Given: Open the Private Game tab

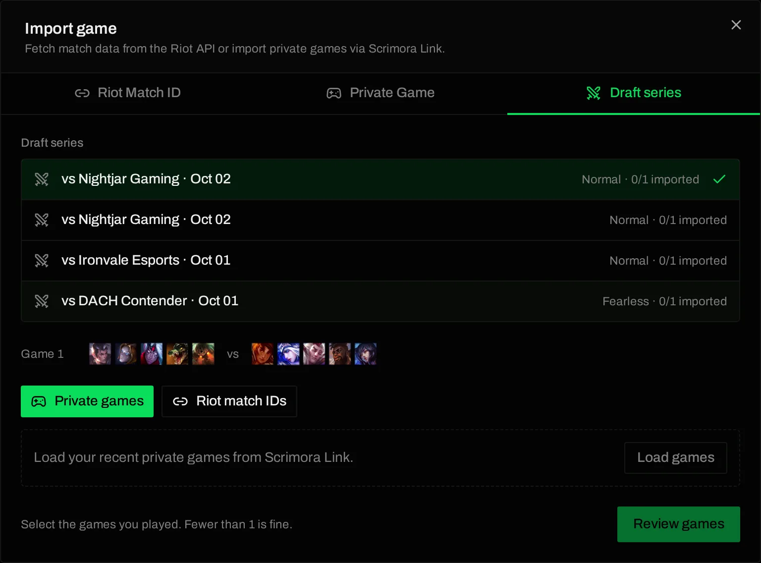Looking at the screenshot, I should [380, 93].
